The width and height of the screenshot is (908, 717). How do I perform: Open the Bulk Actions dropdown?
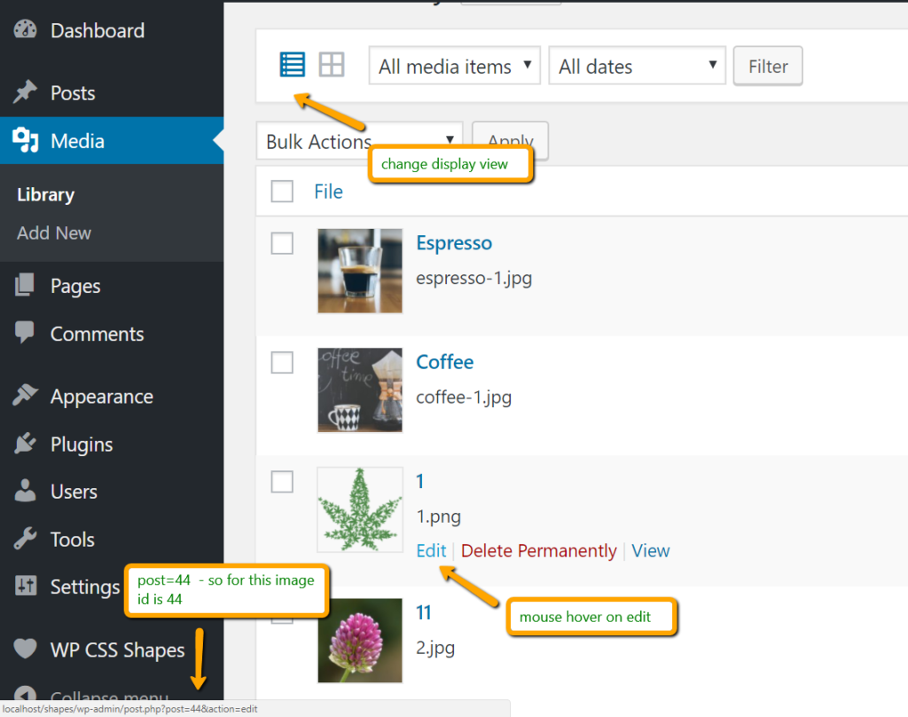359,140
